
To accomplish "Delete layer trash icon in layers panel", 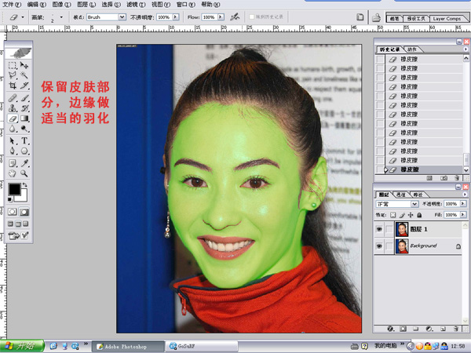I will [455, 329].
